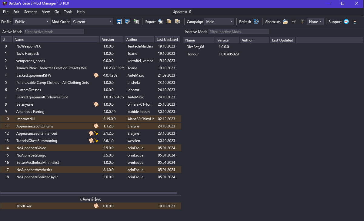Image resolution: width=364 pixels, height=221 pixels.
Task: Select Purchasable Camp Clothes - All Clothing Sets
Action: point(91,83)
